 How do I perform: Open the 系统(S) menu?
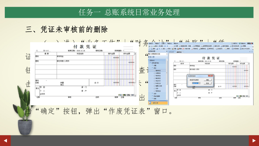pos(151,43)
